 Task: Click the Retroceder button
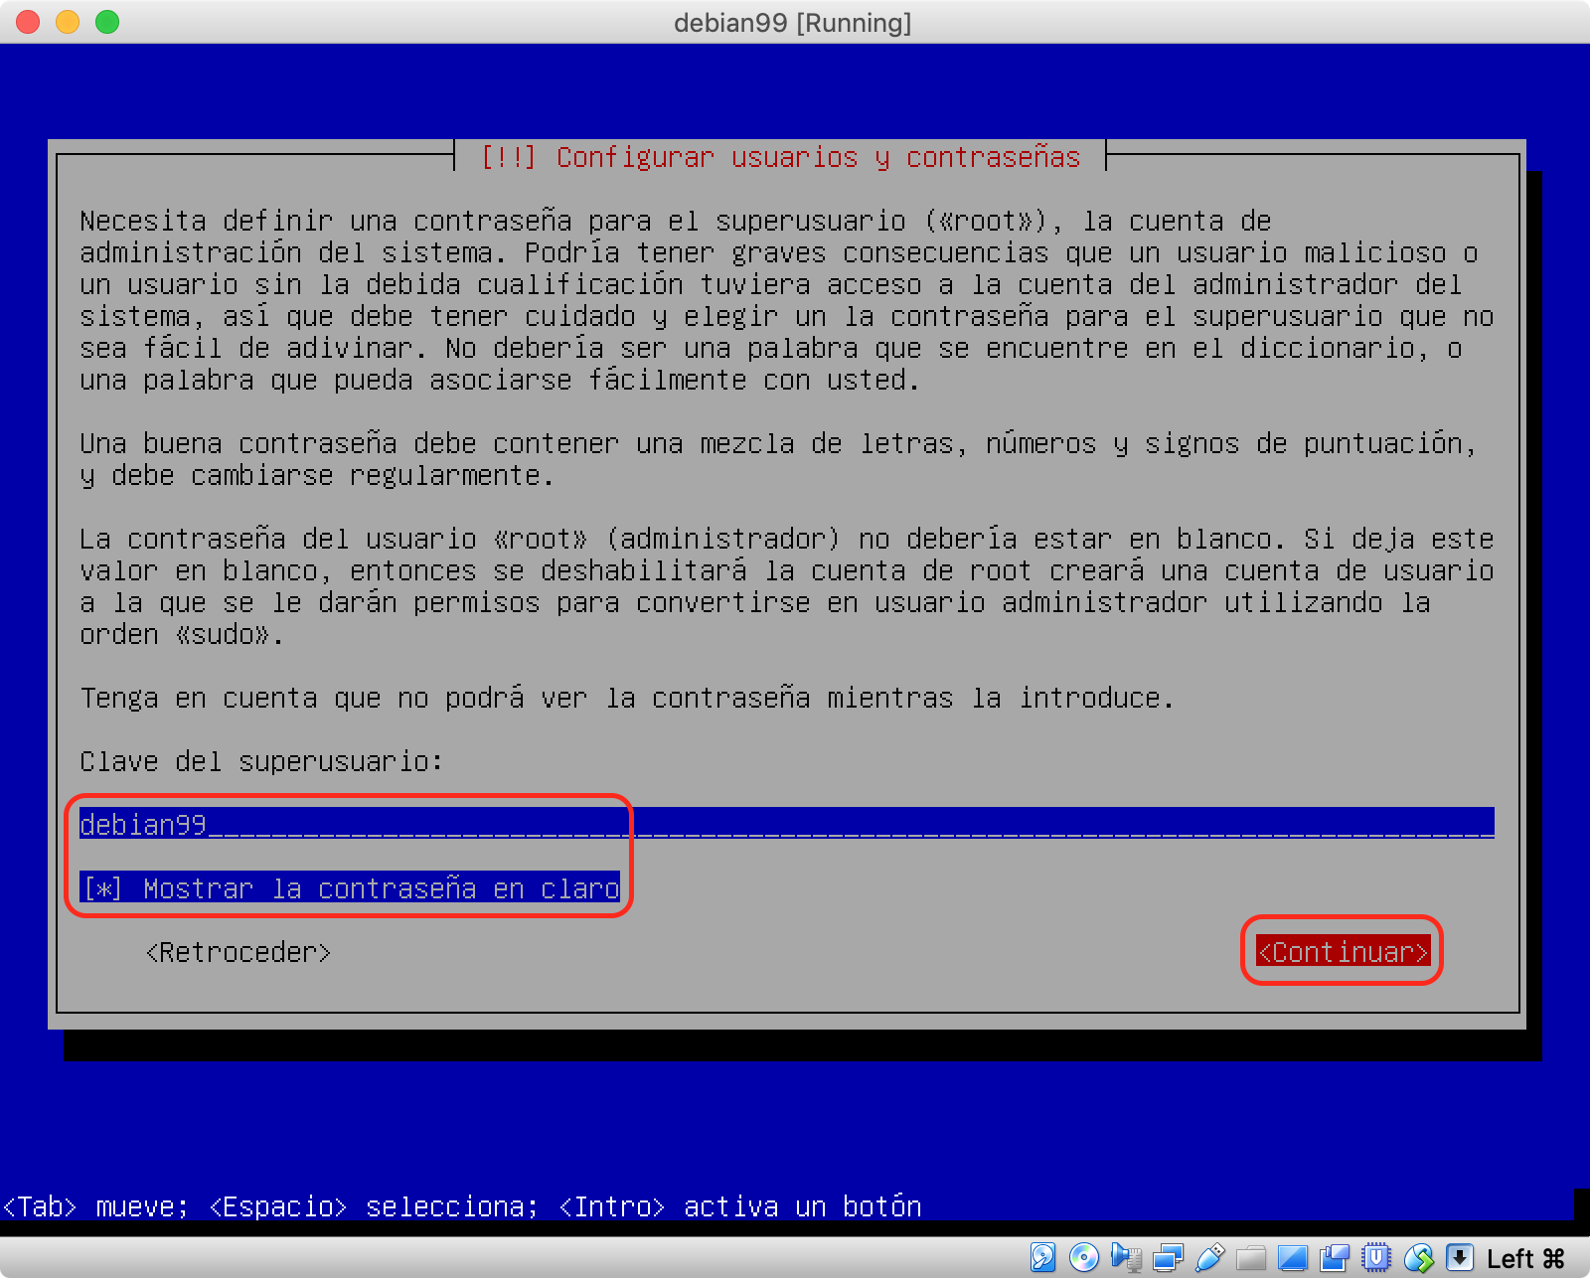(238, 952)
